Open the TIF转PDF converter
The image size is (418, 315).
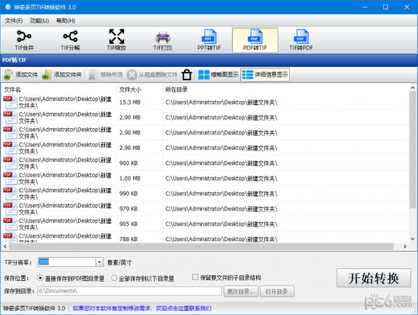click(301, 40)
